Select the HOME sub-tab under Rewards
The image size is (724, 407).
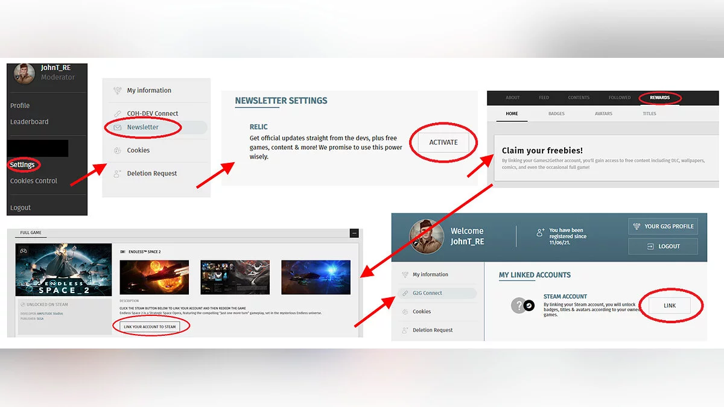[x=512, y=113]
